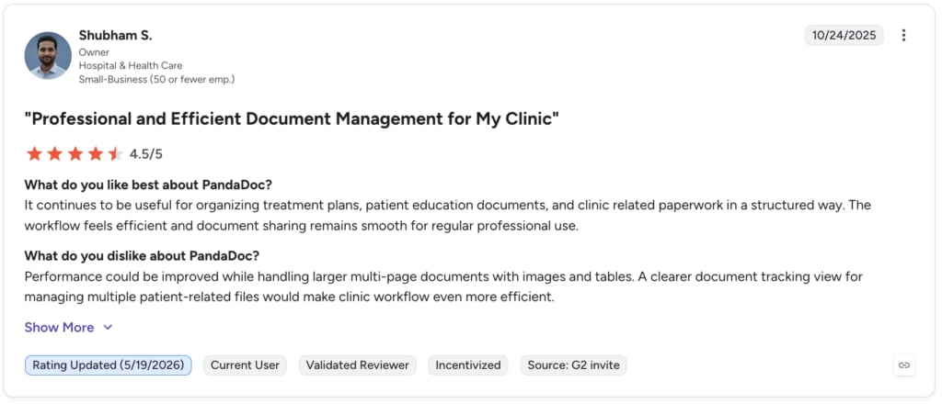The image size is (942, 404).
Task: Expand review with Show More
Action: tap(59, 327)
